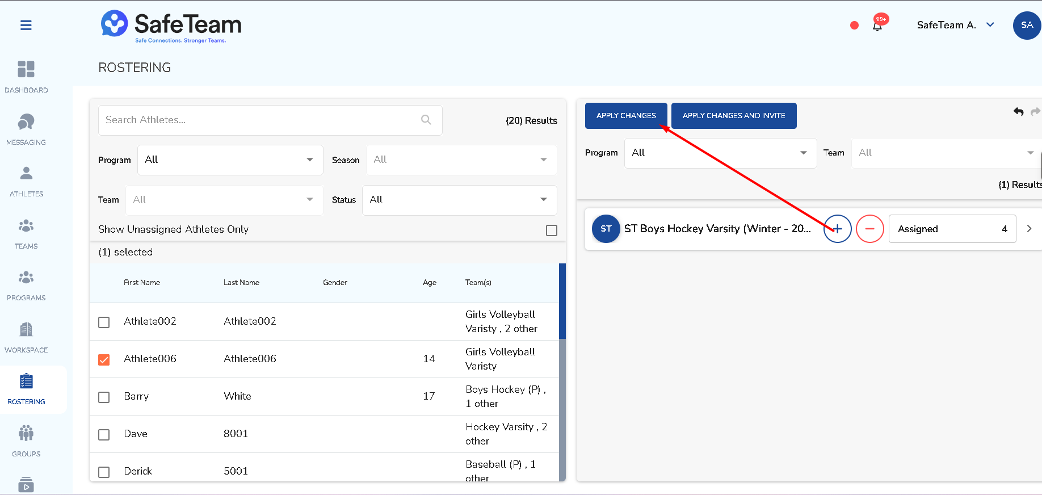The width and height of the screenshot is (1042, 495).
Task: Open the athlete Program filter dropdown
Action: [x=230, y=160]
